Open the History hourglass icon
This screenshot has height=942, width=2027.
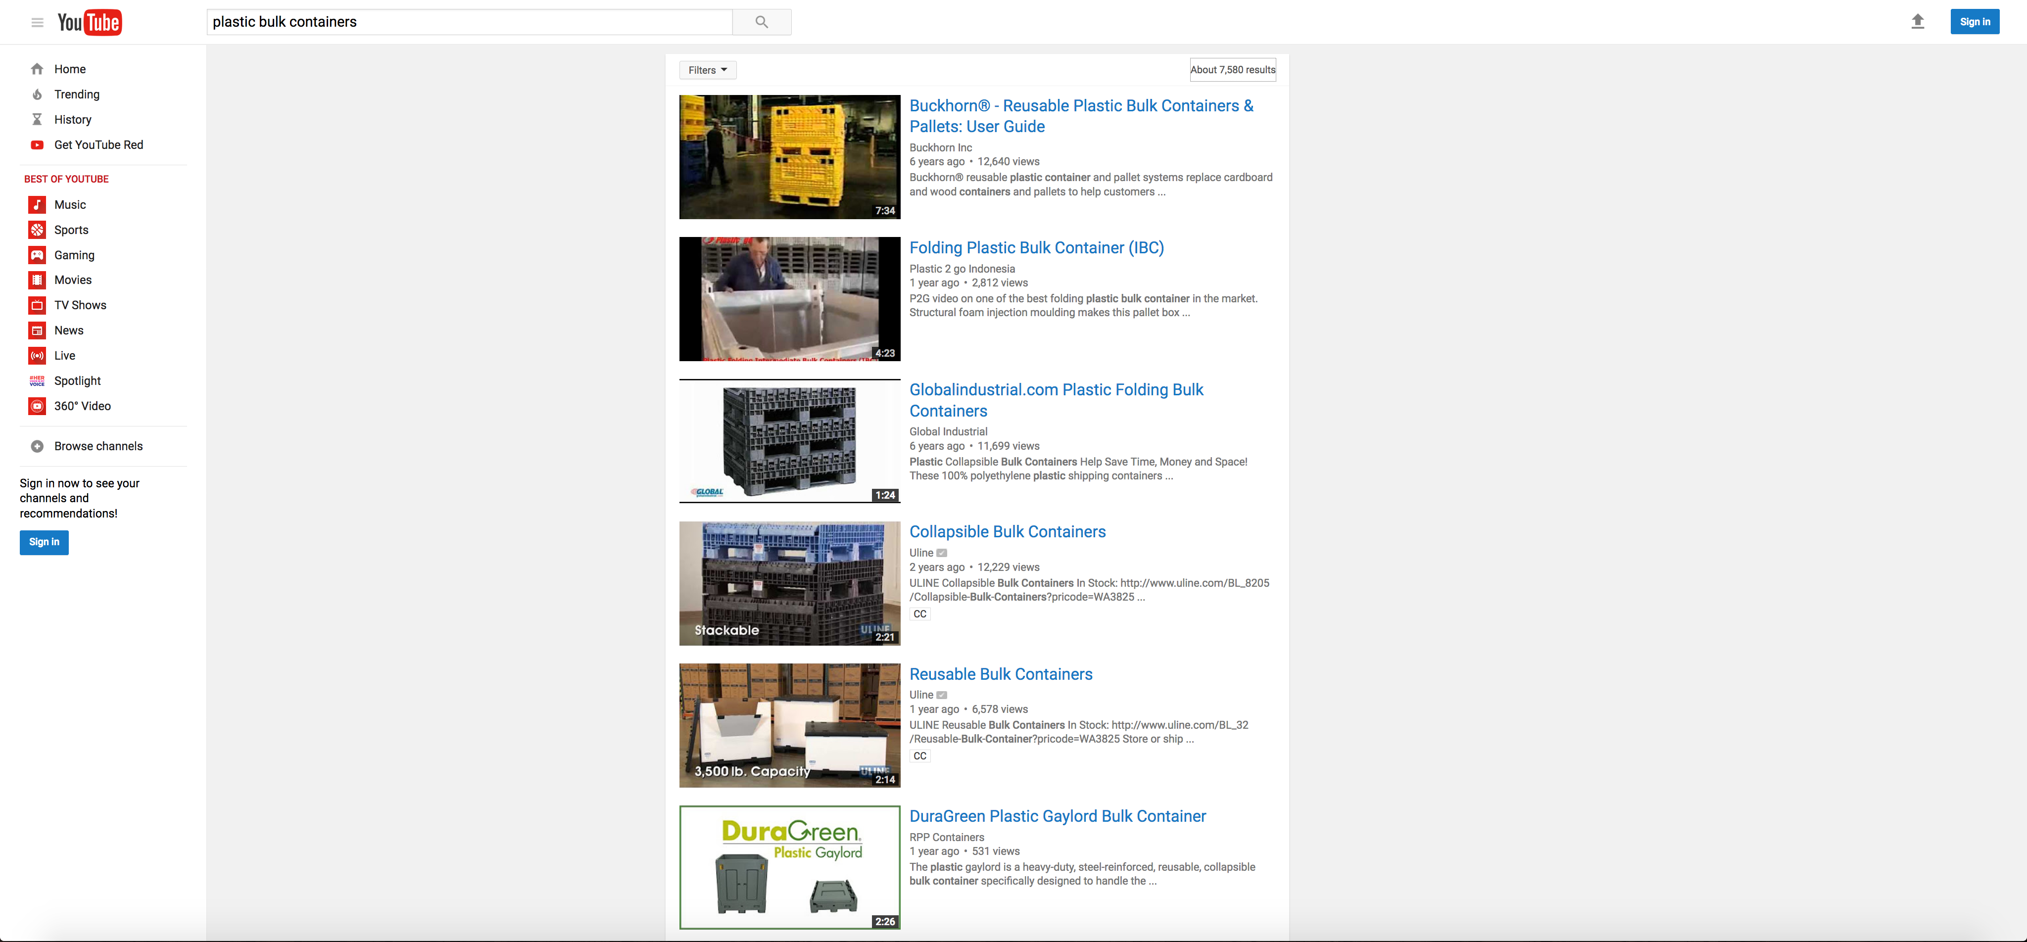tap(37, 120)
